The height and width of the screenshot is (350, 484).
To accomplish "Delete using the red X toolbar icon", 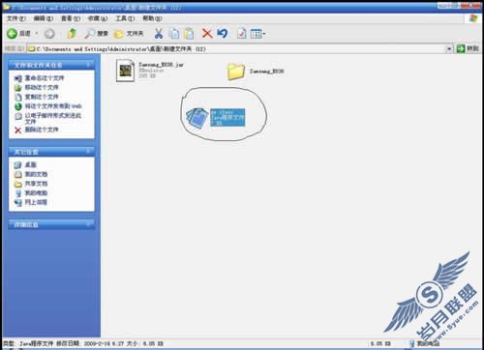I will [207, 33].
